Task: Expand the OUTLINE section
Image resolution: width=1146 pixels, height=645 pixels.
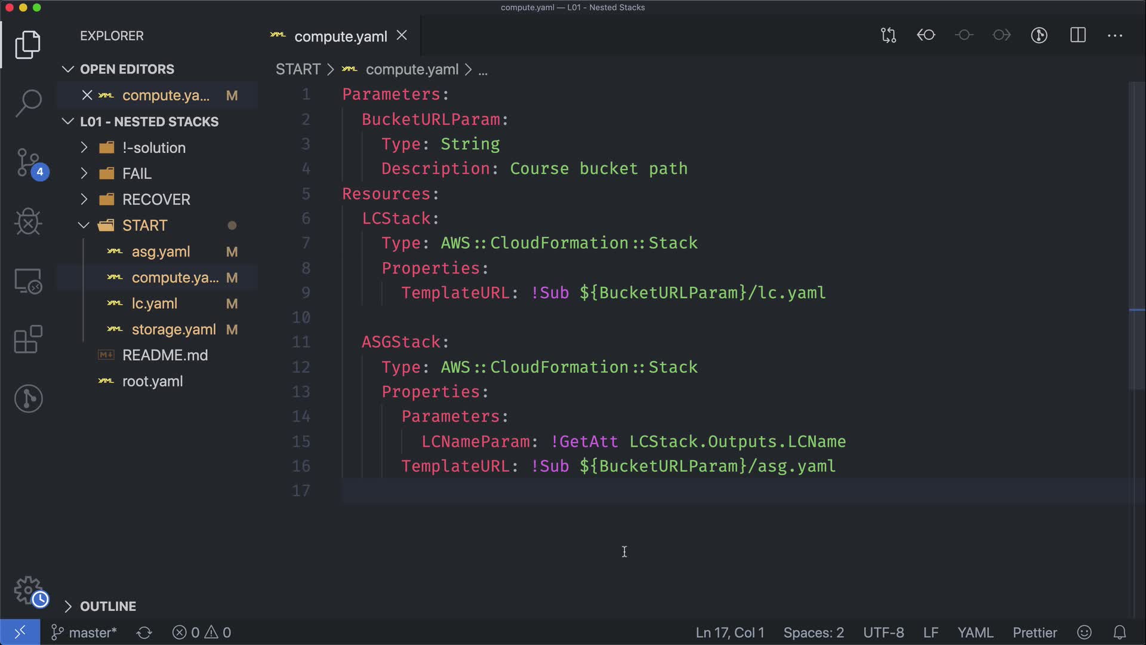Action: click(107, 606)
